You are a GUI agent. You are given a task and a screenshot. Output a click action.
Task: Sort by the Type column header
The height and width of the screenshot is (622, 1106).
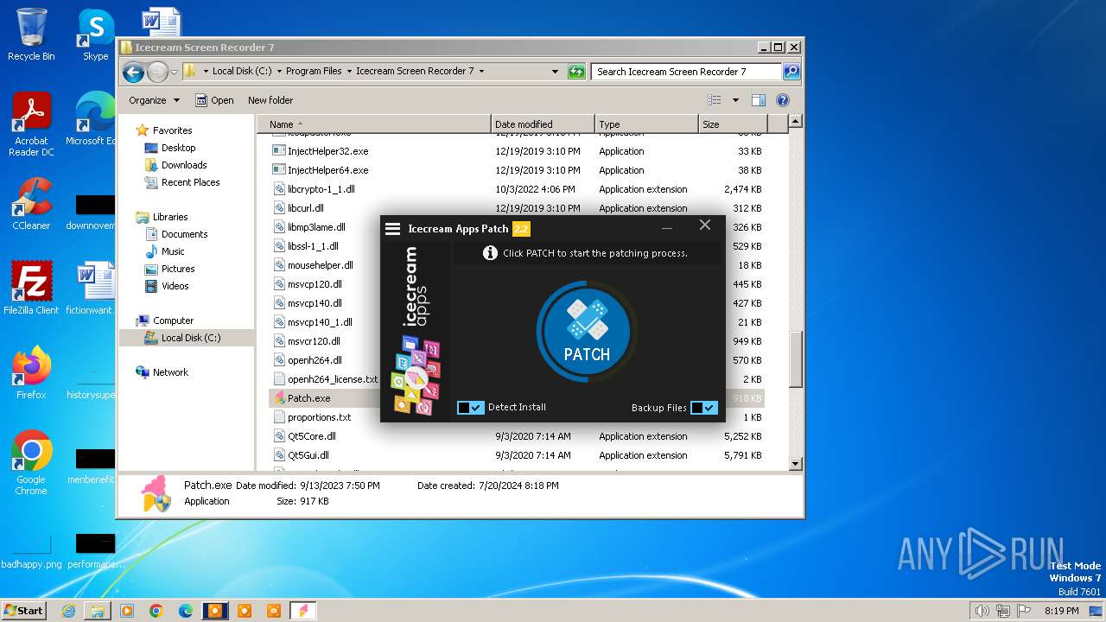click(x=646, y=124)
